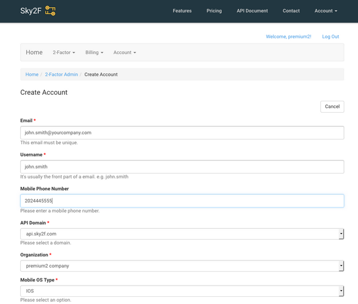This screenshot has height=304, width=358.
Task: Click the Cancel button
Action: pos(332,107)
